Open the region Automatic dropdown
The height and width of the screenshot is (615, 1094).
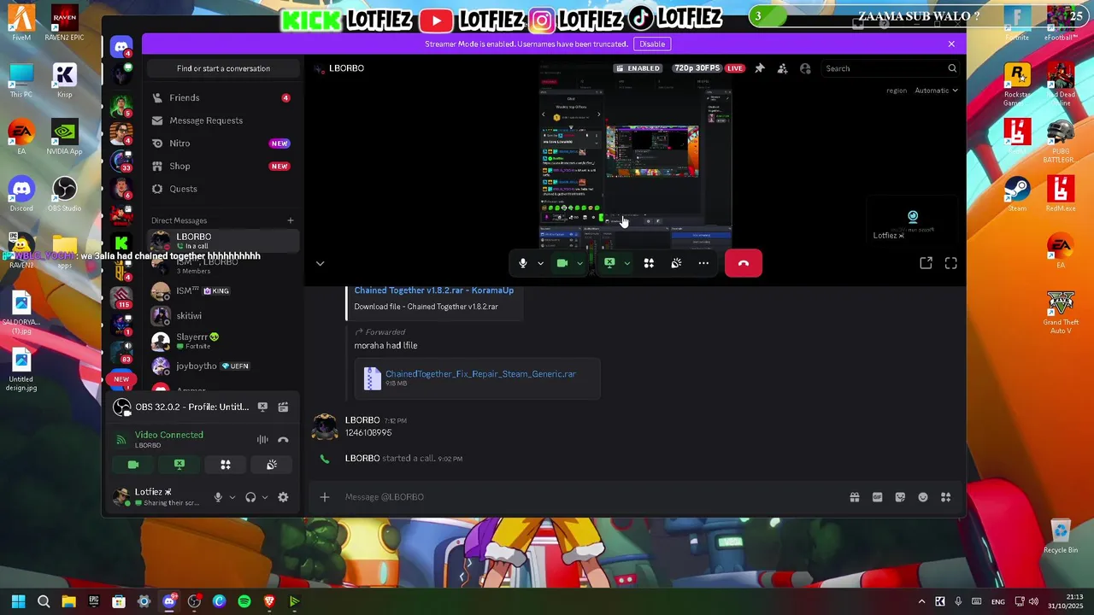[936, 91]
